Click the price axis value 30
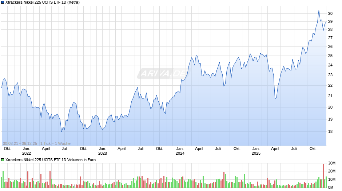This screenshot has height=191, width=342. [x=330, y=13]
